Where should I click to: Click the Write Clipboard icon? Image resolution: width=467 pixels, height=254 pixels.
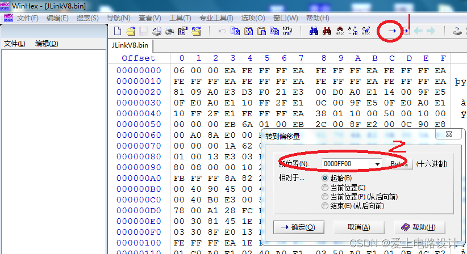(x=248, y=31)
